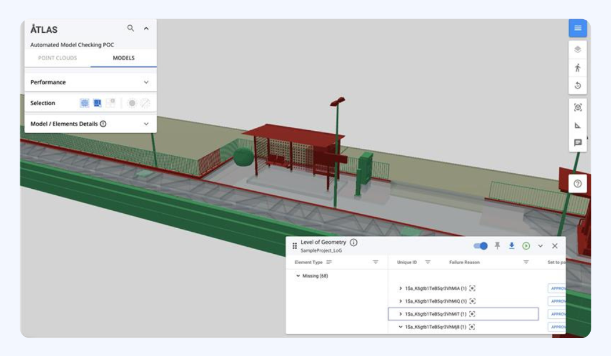Click the reset view rotation icon
The width and height of the screenshot is (611, 356).
pyautogui.click(x=577, y=85)
